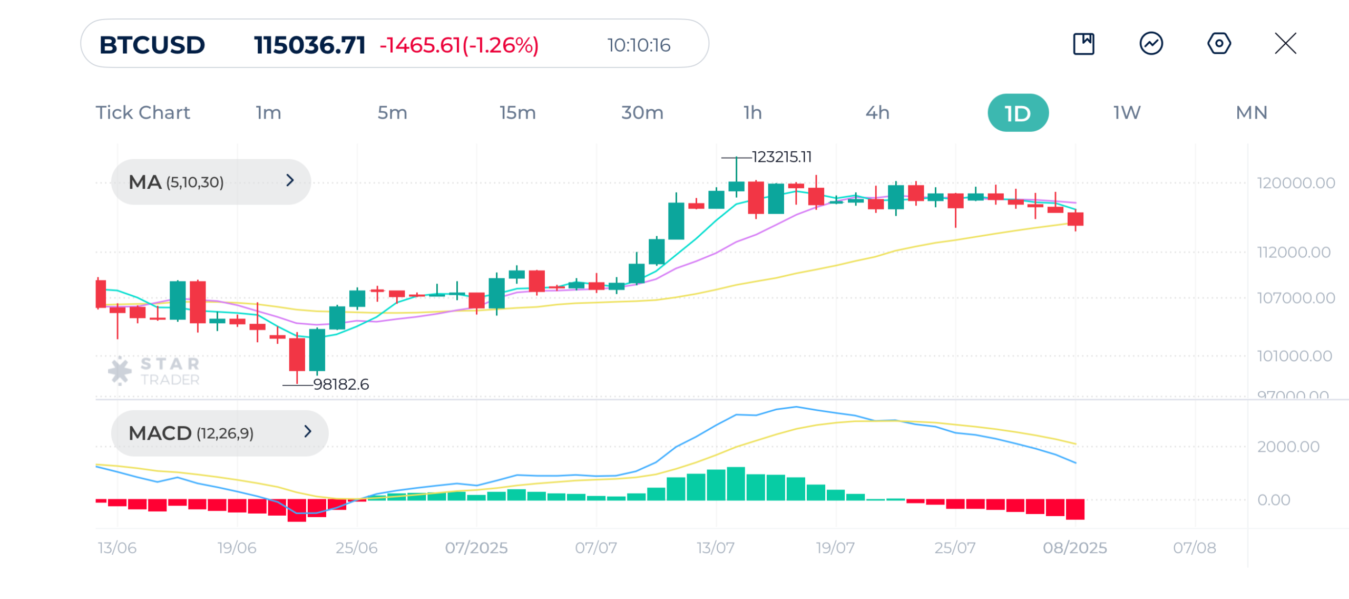The height and width of the screenshot is (599, 1349).
Task: Select the 5m timeframe
Action: coord(392,113)
